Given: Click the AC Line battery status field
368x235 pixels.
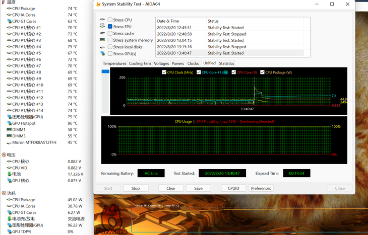Looking at the screenshot, I should pyautogui.click(x=151, y=174).
